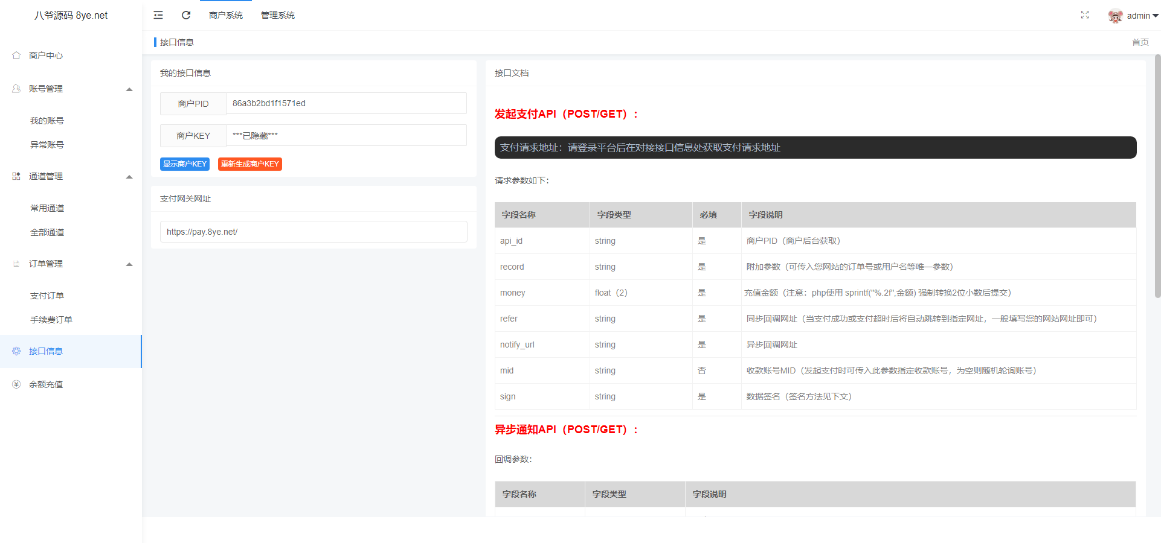The height and width of the screenshot is (543, 1161).
Task: Click the payment gateway URL input field
Action: pos(313,231)
